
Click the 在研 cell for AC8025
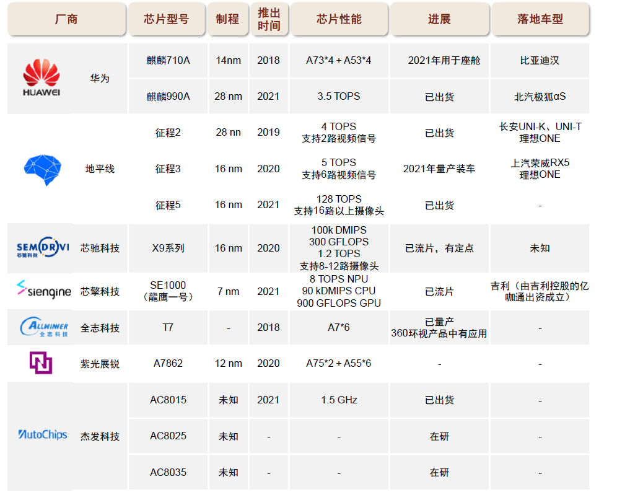point(440,436)
